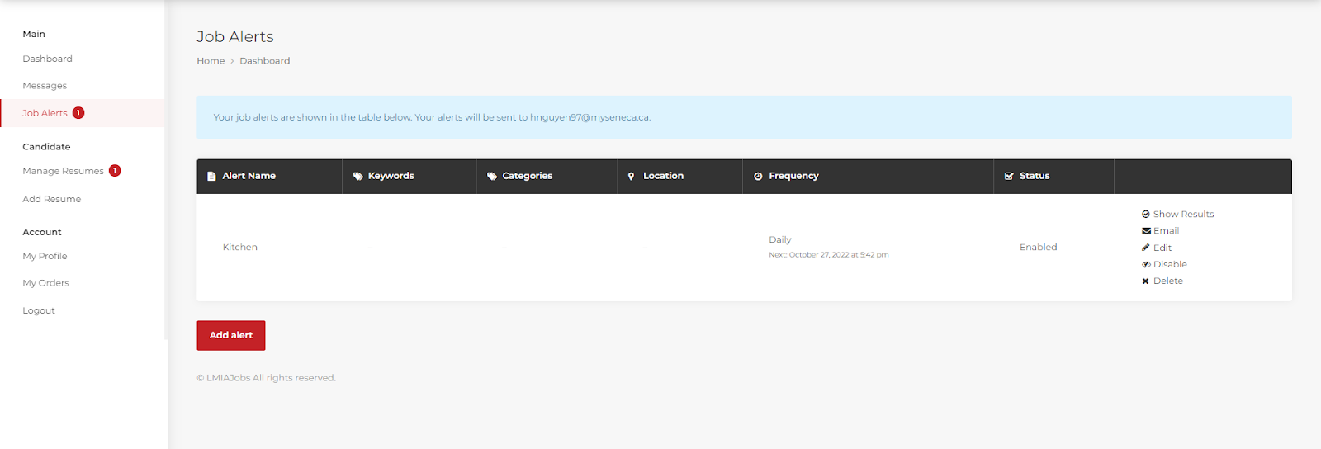Click the Add alert button

pos(231,335)
